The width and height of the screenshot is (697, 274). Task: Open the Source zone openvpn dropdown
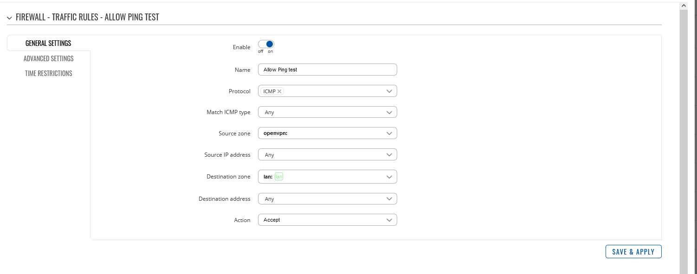(328, 133)
